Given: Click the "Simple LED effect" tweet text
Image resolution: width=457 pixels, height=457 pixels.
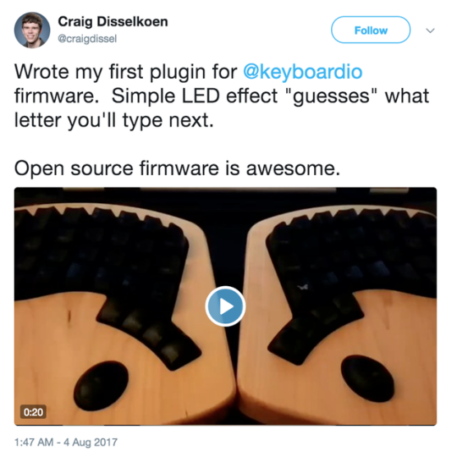Looking at the screenshot, I should pos(195,96).
